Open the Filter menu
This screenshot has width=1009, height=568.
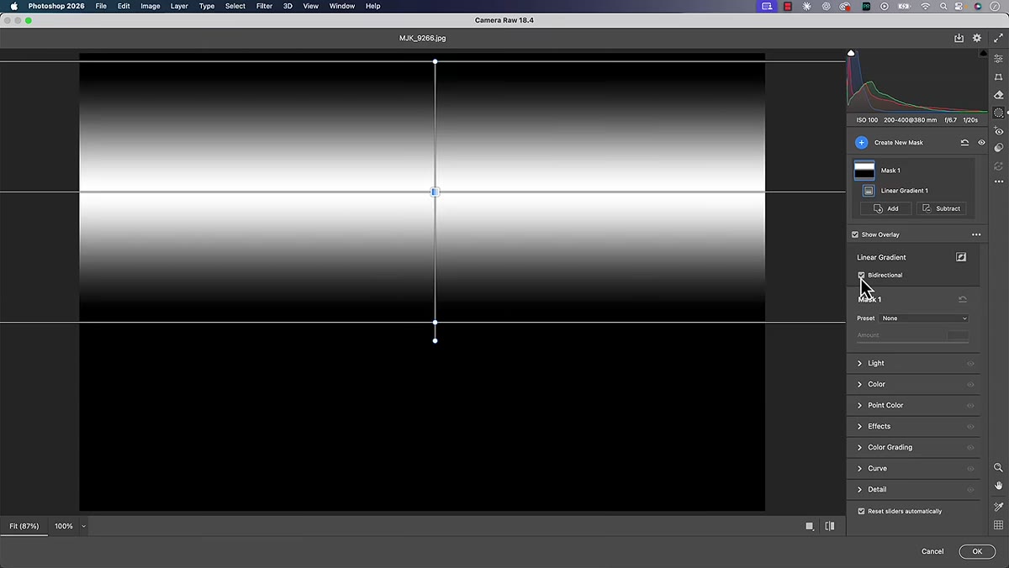pyautogui.click(x=264, y=6)
